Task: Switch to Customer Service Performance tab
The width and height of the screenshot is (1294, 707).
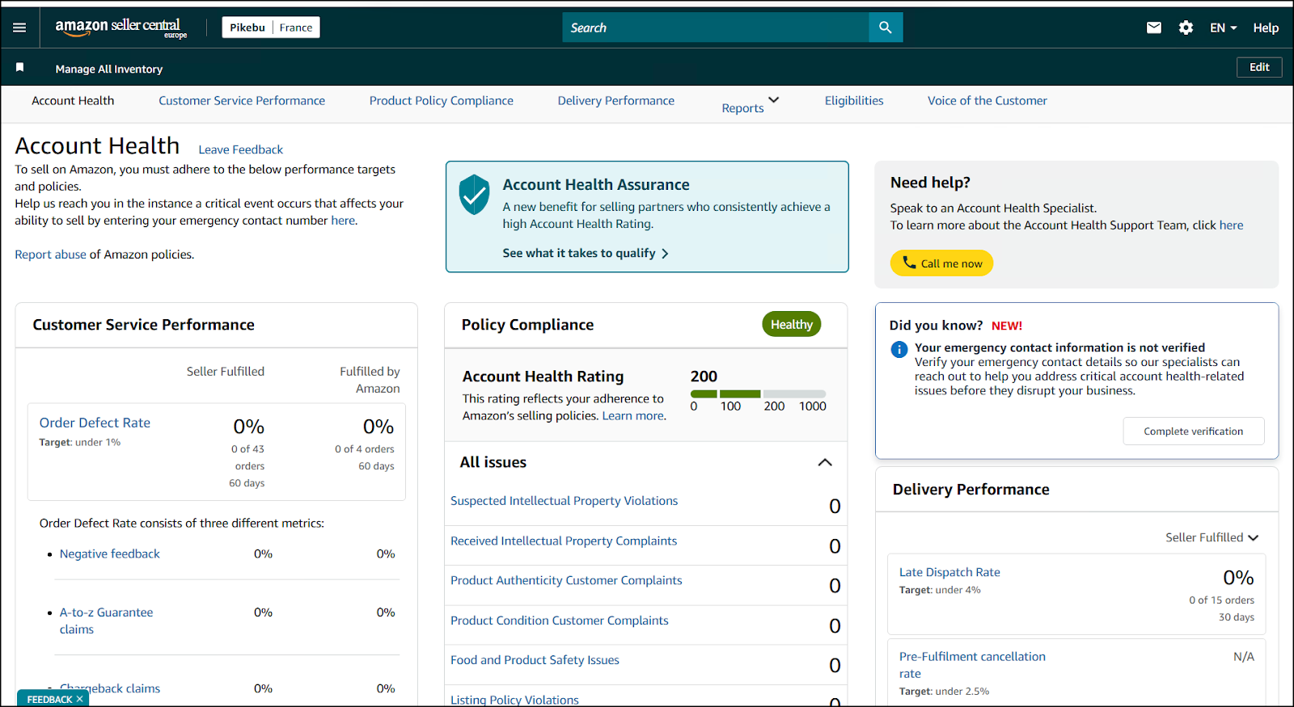Action: 242,100
